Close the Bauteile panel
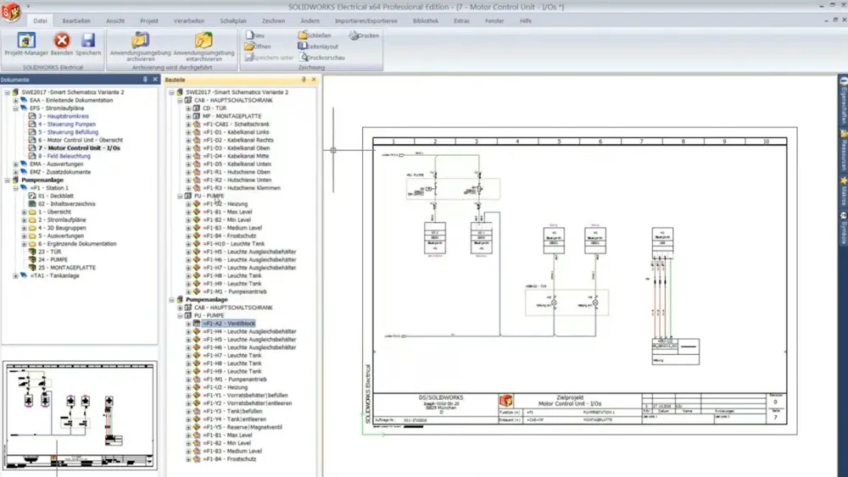The image size is (848, 477). click(x=314, y=80)
